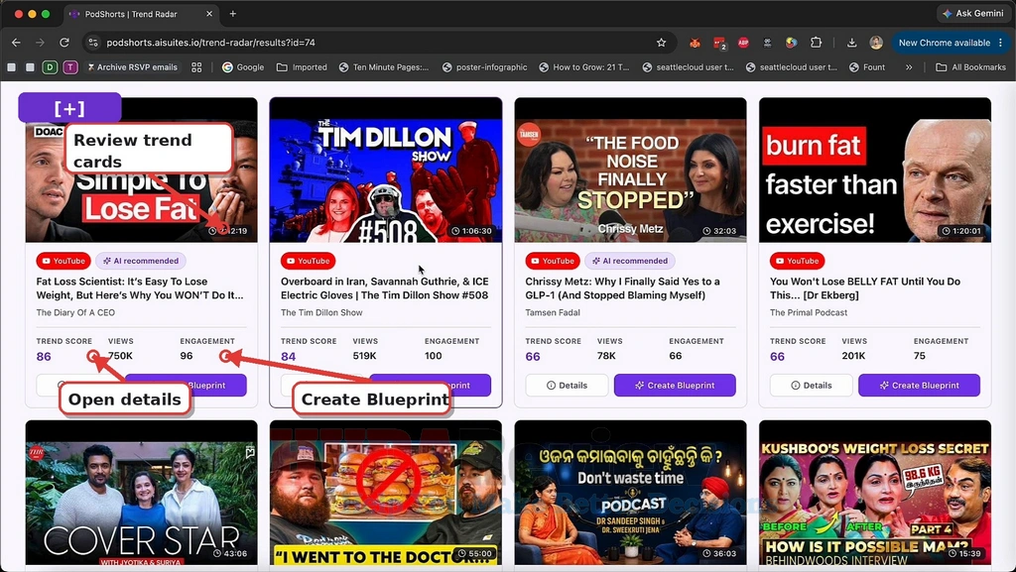The height and width of the screenshot is (572, 1016).
Task: Open Chrissy Metz food noise thumbnail
Action: (x=630, y=171)
